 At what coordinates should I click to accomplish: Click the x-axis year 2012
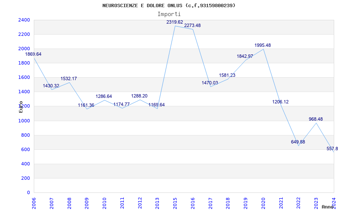click(140, 203)
